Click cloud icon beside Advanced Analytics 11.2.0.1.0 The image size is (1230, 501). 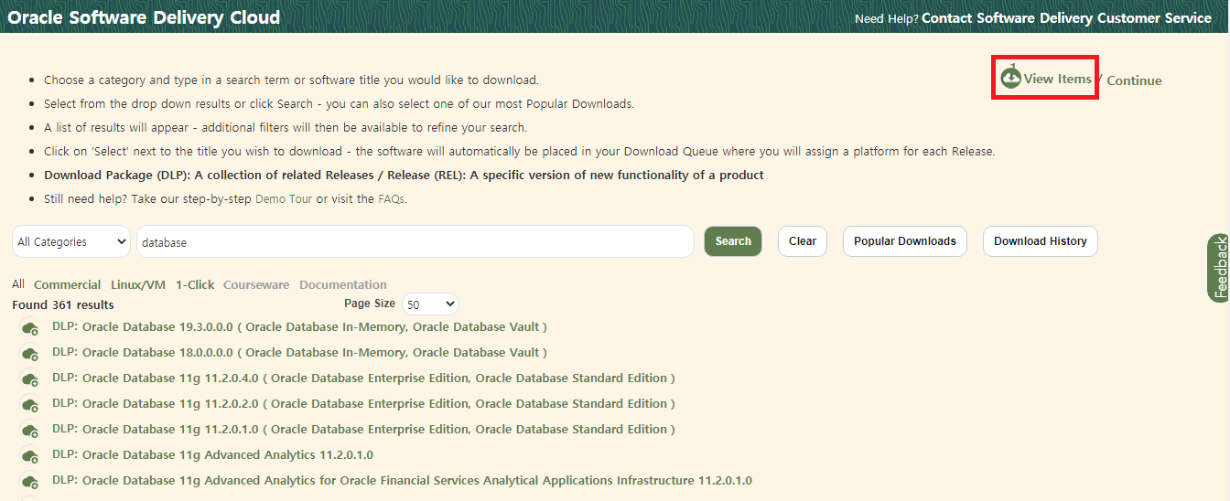click(30, 457)
